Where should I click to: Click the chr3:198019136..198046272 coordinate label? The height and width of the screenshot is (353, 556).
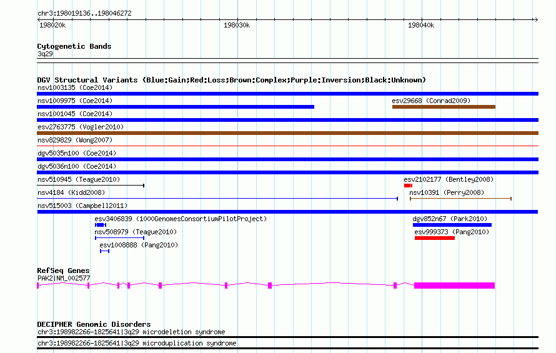pyautogui.click(x=84, y=13)
